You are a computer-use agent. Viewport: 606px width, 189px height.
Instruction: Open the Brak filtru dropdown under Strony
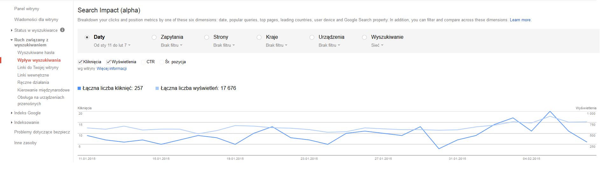click(x=224, y=45)
